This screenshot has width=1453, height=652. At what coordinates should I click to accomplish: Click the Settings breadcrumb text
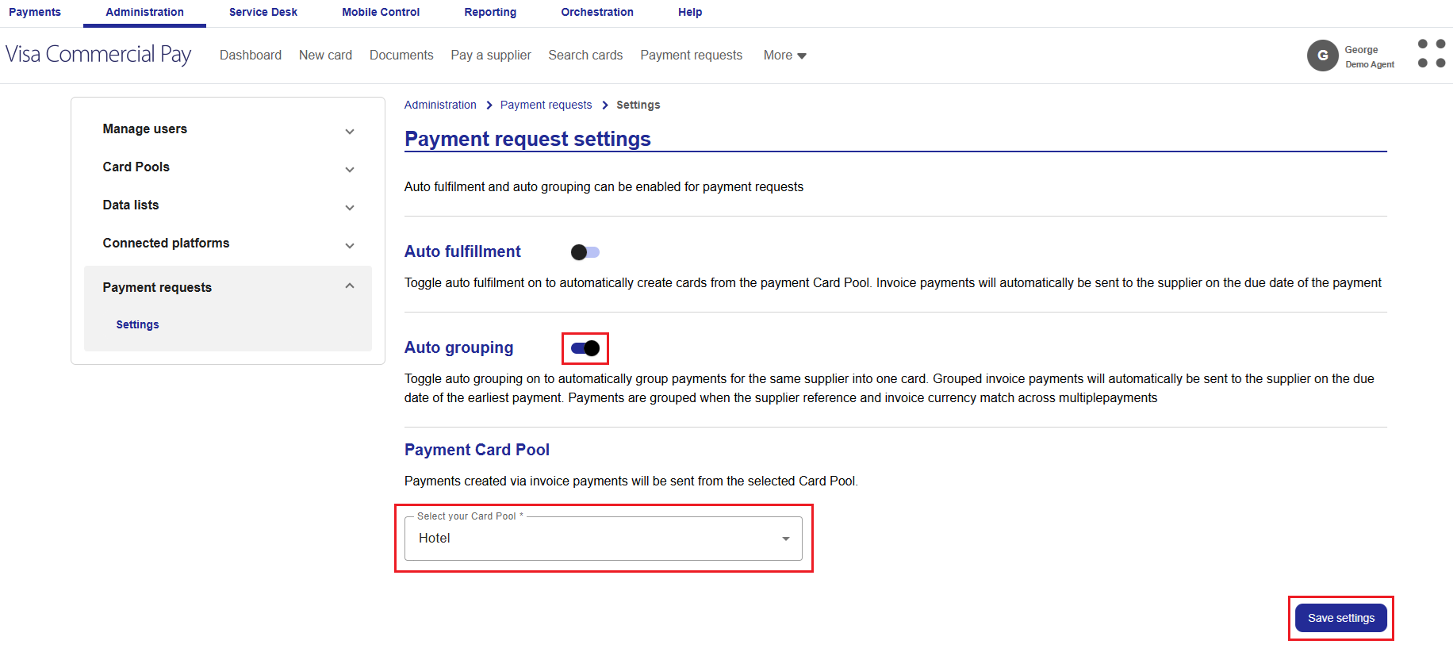pyautogui.click(x=638, y=105)
